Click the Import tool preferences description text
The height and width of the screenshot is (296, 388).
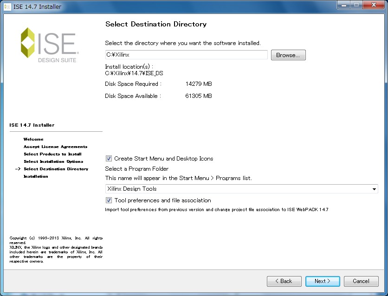click(217, 210)
